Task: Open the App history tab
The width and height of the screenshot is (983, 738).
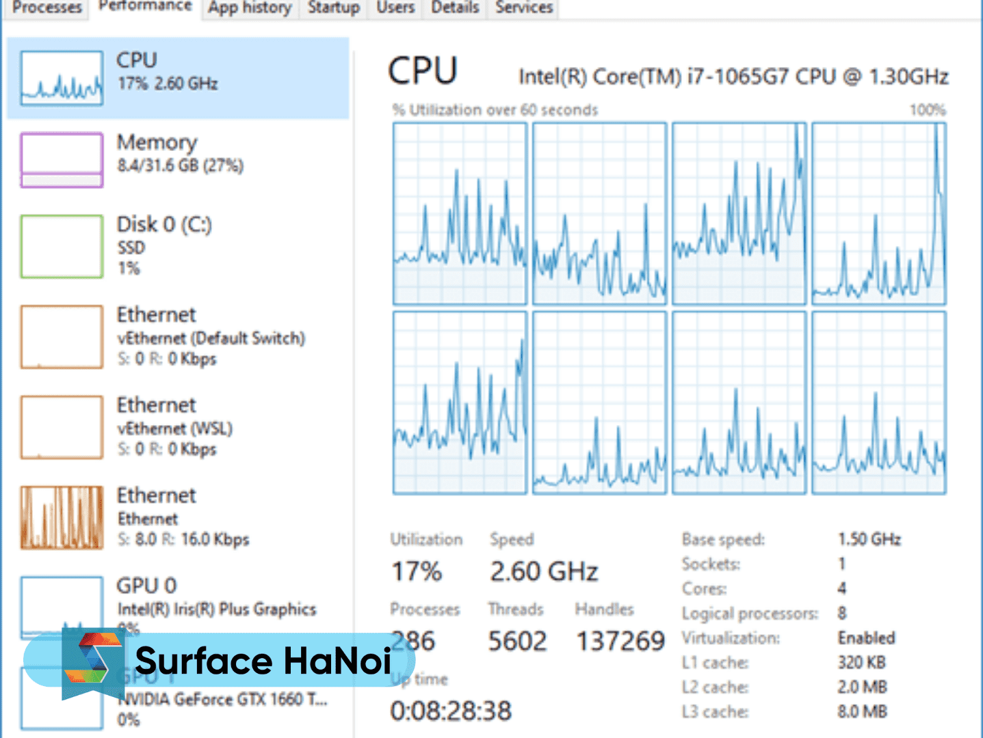Action: [x=250, y=8]
